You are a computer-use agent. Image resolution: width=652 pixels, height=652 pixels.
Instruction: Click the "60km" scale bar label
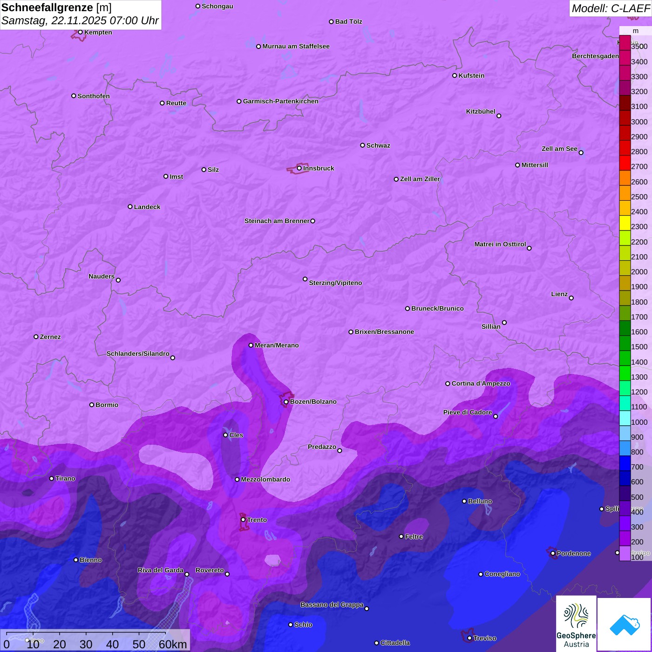[173, 644]
